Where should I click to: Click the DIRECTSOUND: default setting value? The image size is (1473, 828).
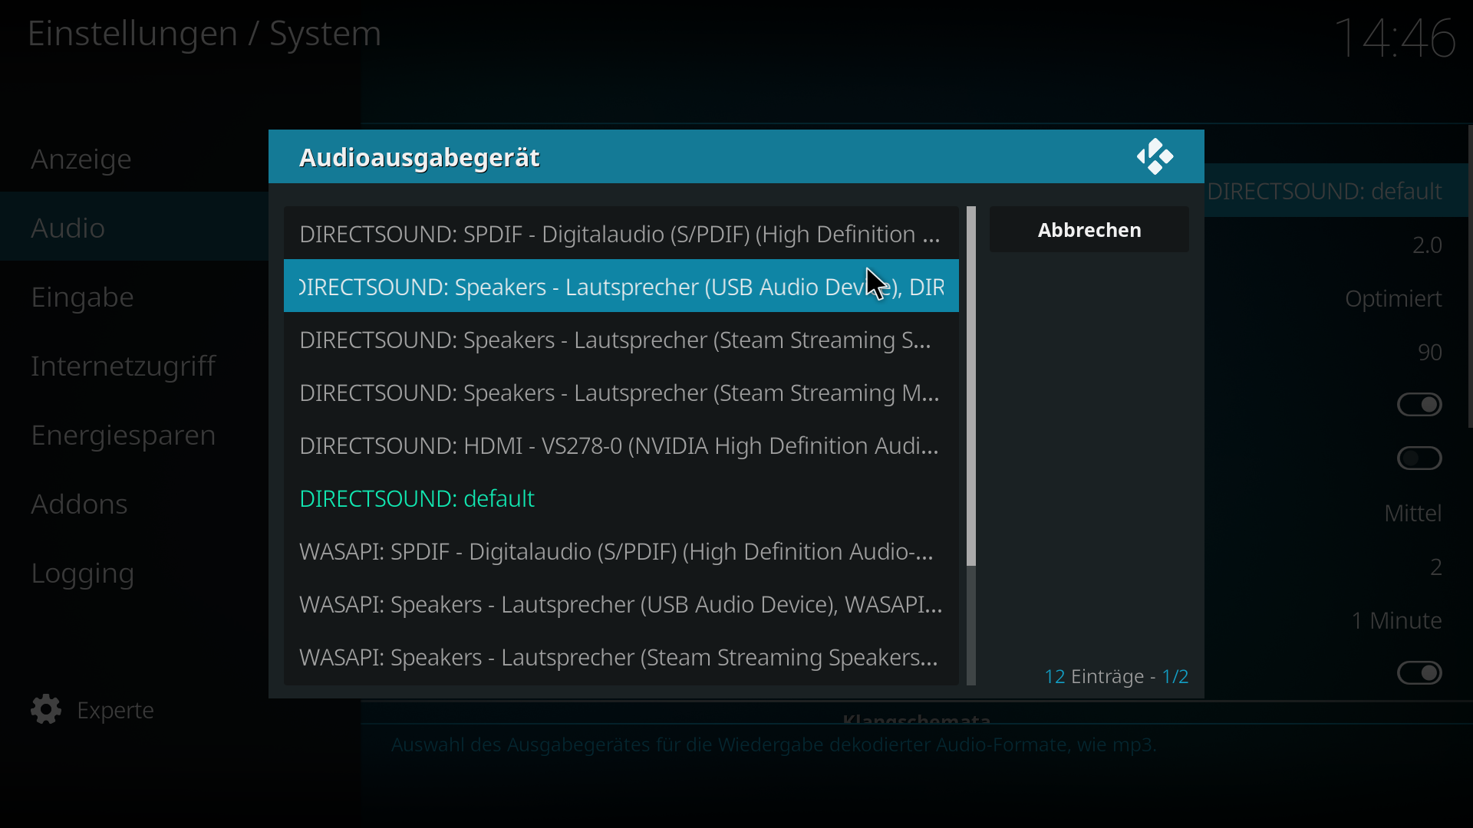(1324, 190)
